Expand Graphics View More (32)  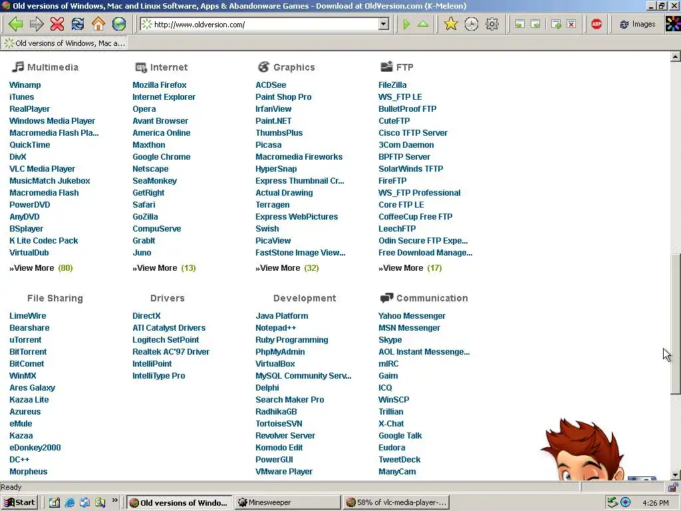[287, 268]
